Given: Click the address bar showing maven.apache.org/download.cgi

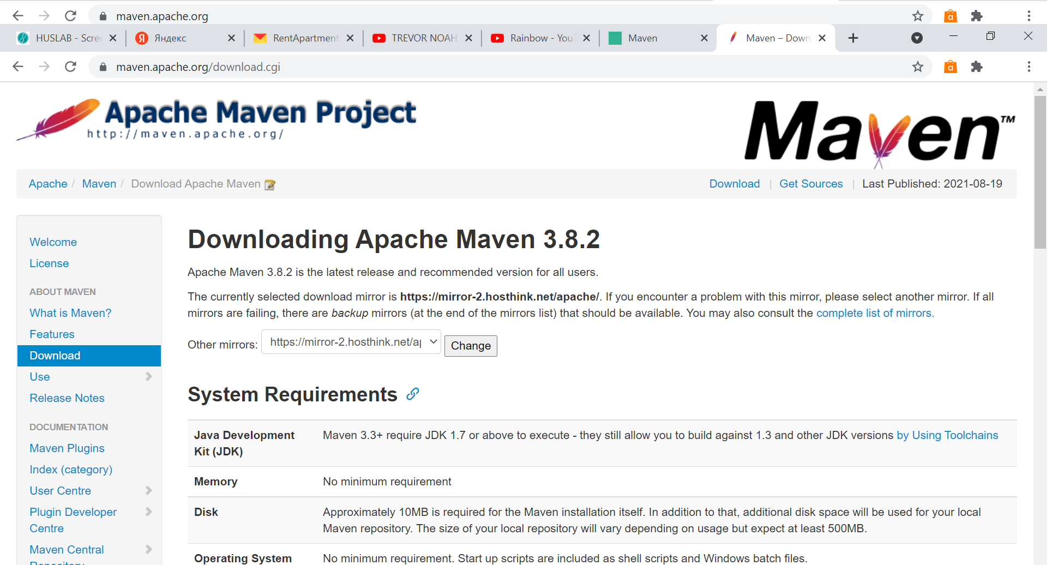Looking at the screenshot, I should pos(510,67).
